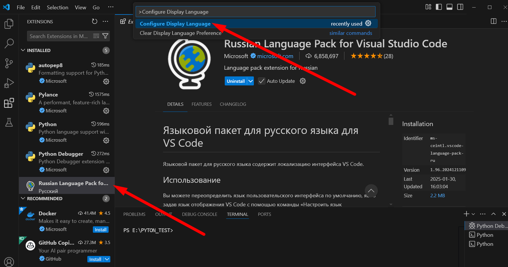The width and height of the screenshot is (508, 267).
Task: Select the TERMINAL panel tab
Action: point(237,214)
